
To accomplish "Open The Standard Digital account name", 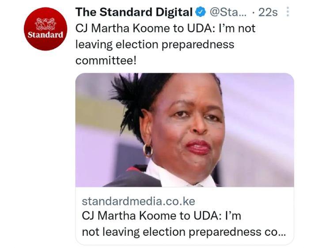I will [x=134, y=12].
